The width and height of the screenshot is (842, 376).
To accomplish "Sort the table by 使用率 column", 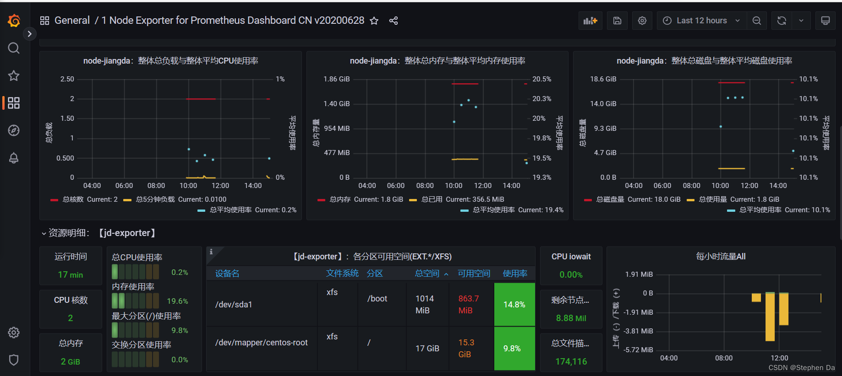I will (515, 274).
